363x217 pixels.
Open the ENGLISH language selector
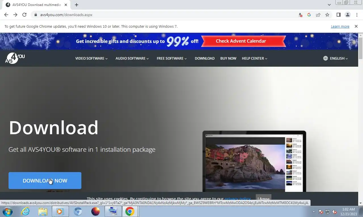[339, 58]
